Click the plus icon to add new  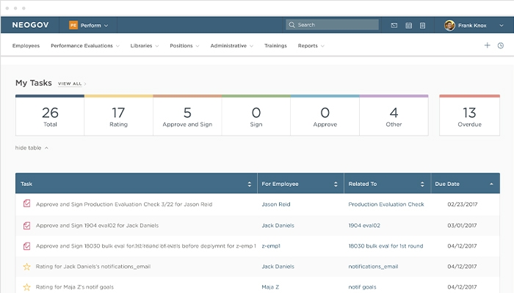click(x=487, y=45)
